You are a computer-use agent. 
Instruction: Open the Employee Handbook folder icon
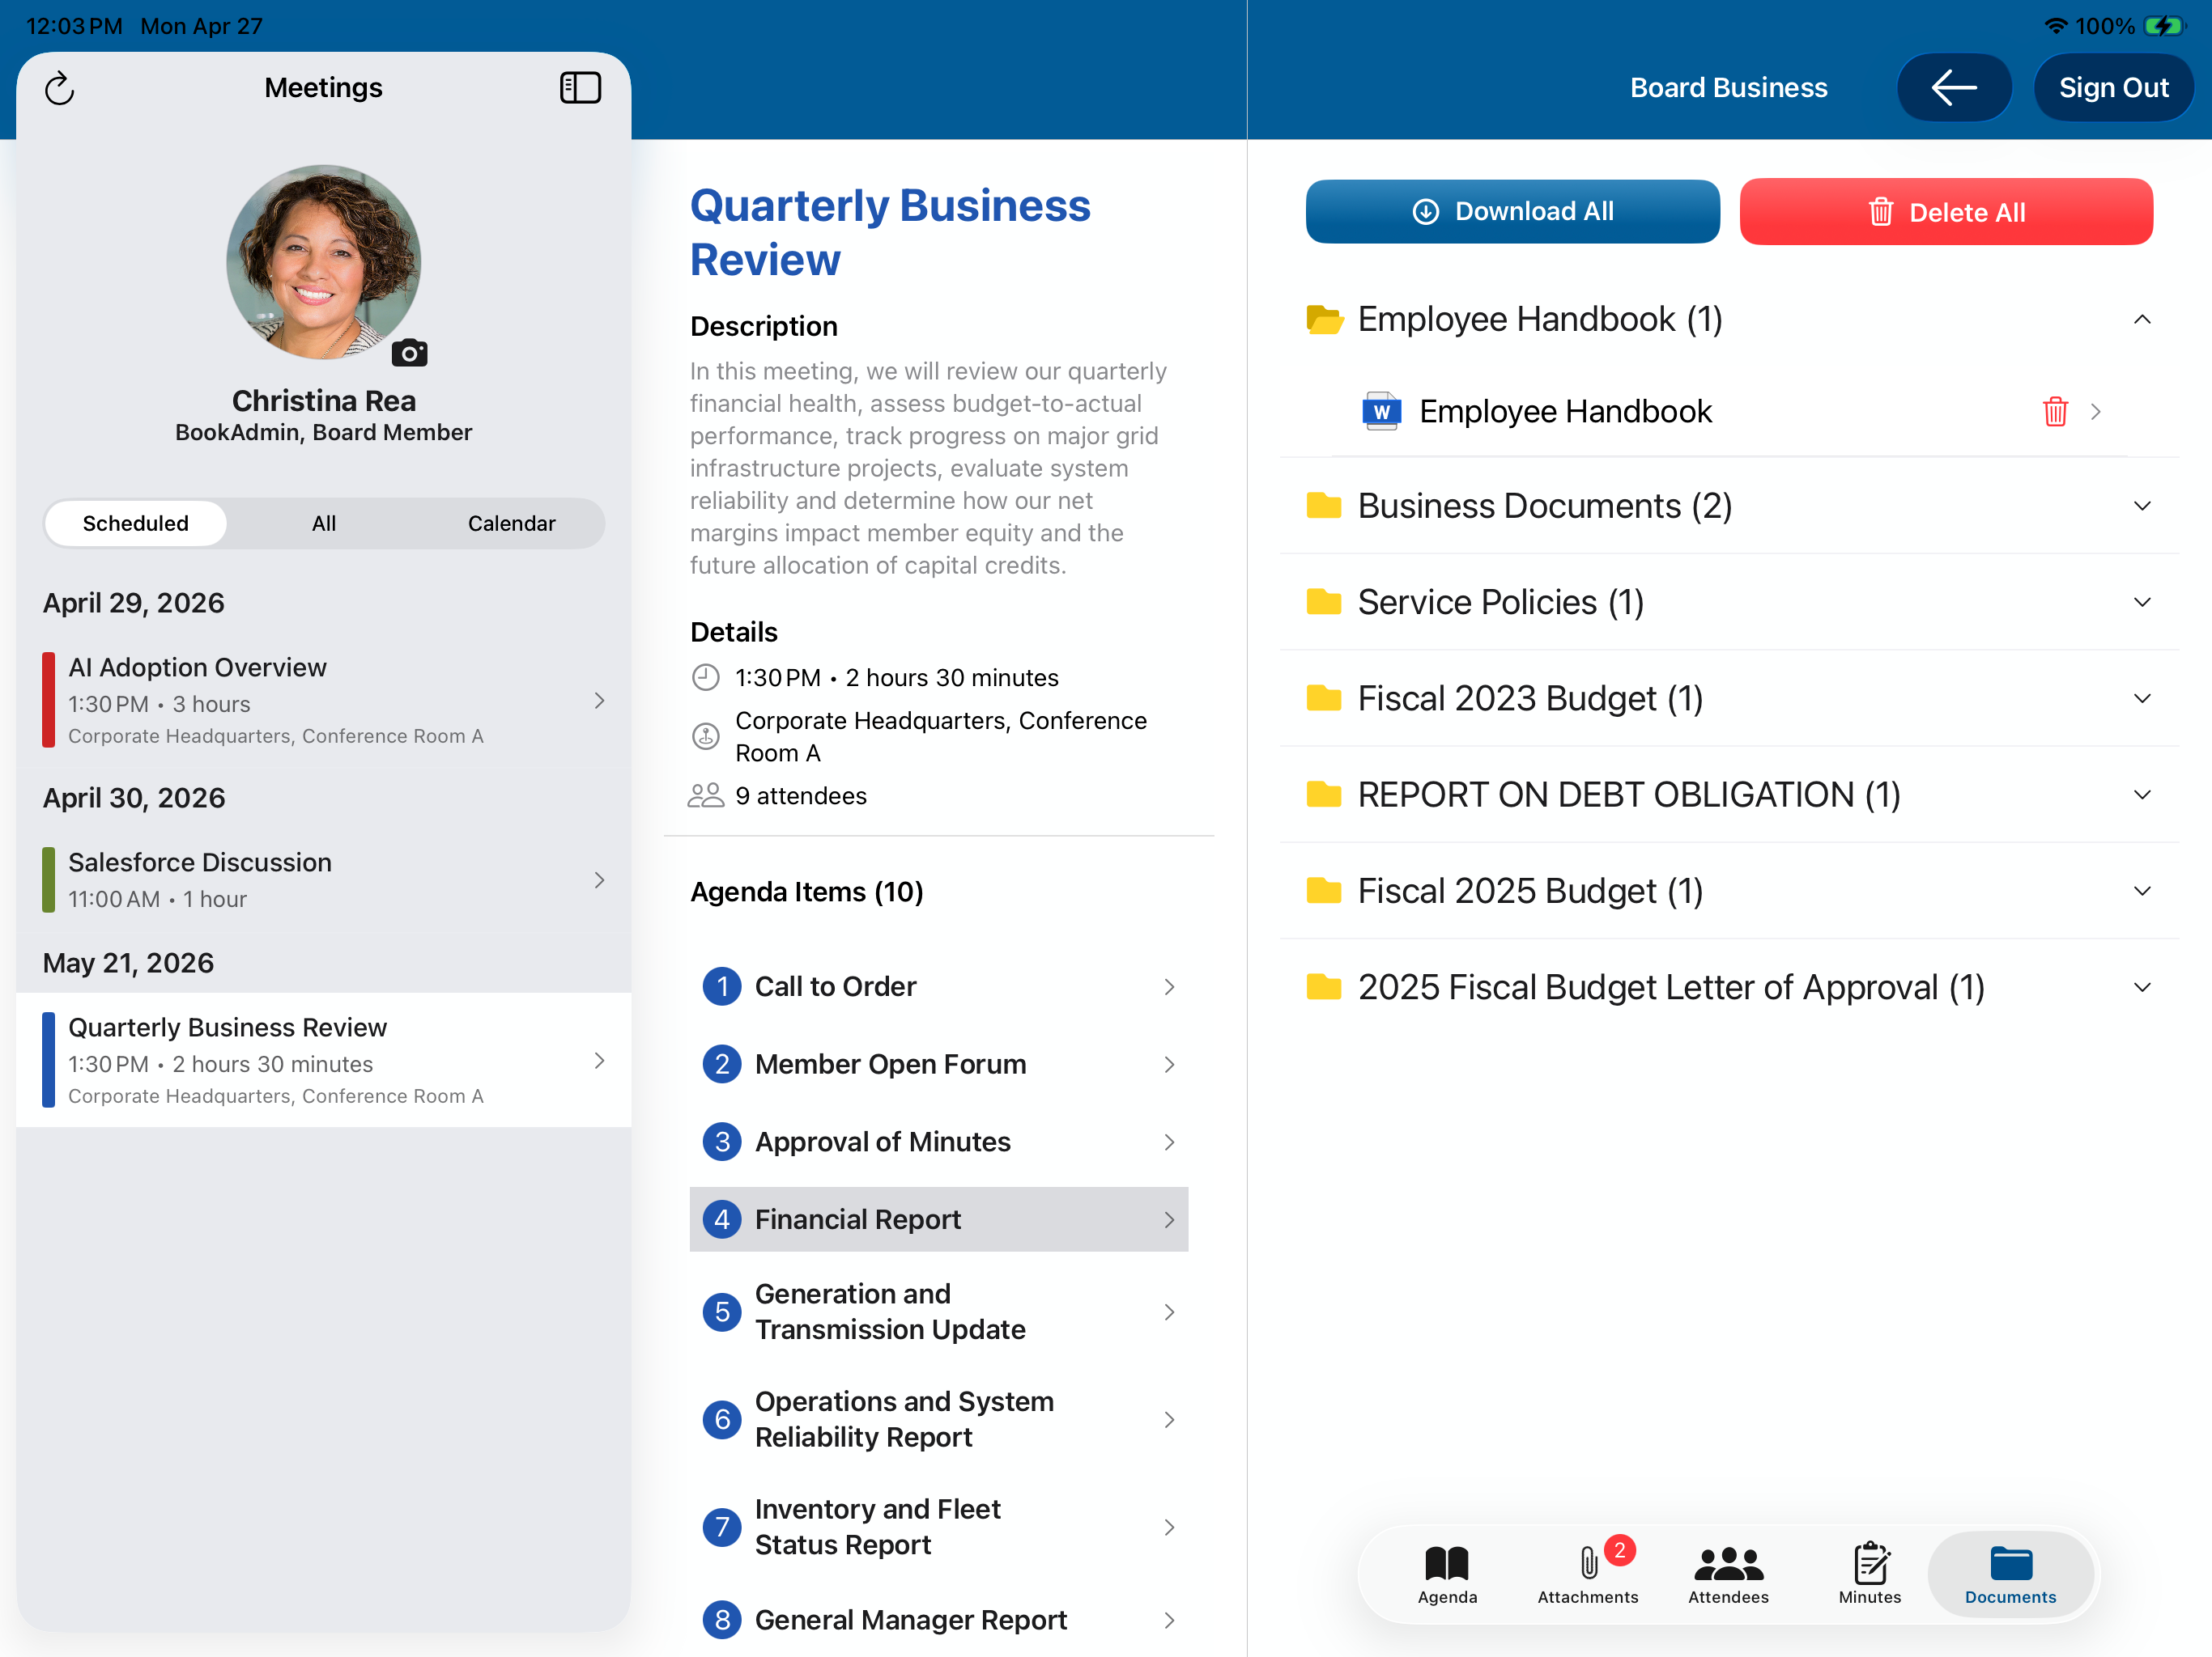point(1324,319)
